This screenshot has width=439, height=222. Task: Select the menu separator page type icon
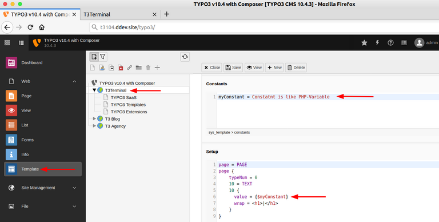point(157,68)
